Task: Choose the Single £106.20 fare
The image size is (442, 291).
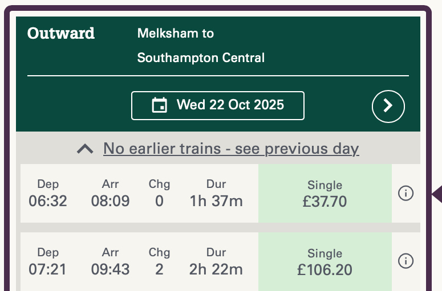Action: point(325,261)
